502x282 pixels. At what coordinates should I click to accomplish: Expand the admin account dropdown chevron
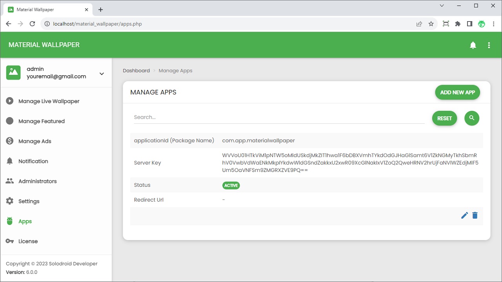click(101, 73)
